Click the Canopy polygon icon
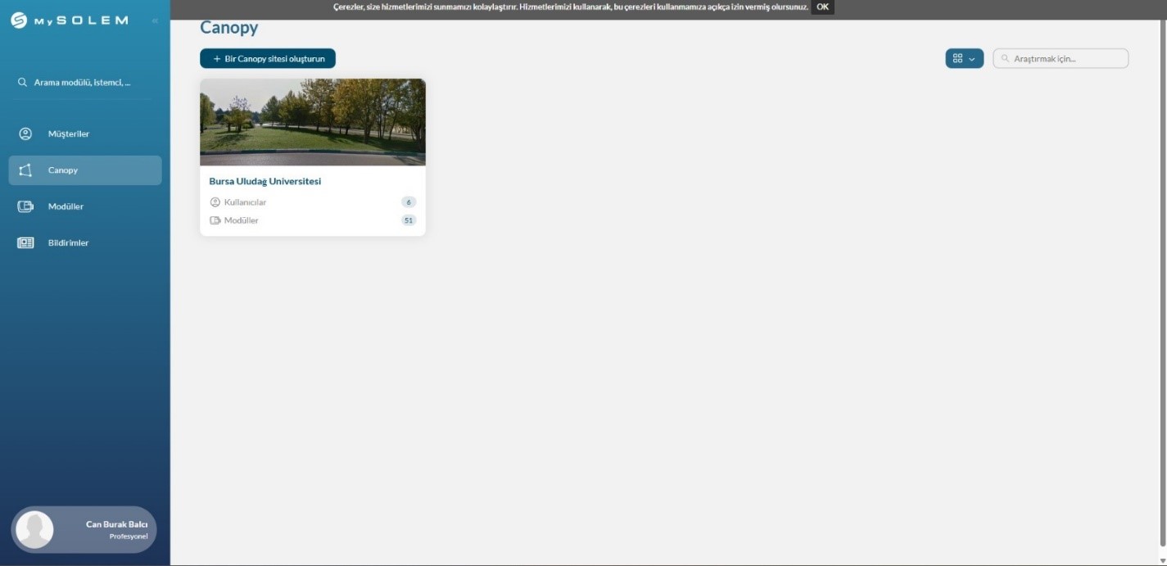Image resolution: width=1167 pixels, height=566 pixels. [25, 170]
